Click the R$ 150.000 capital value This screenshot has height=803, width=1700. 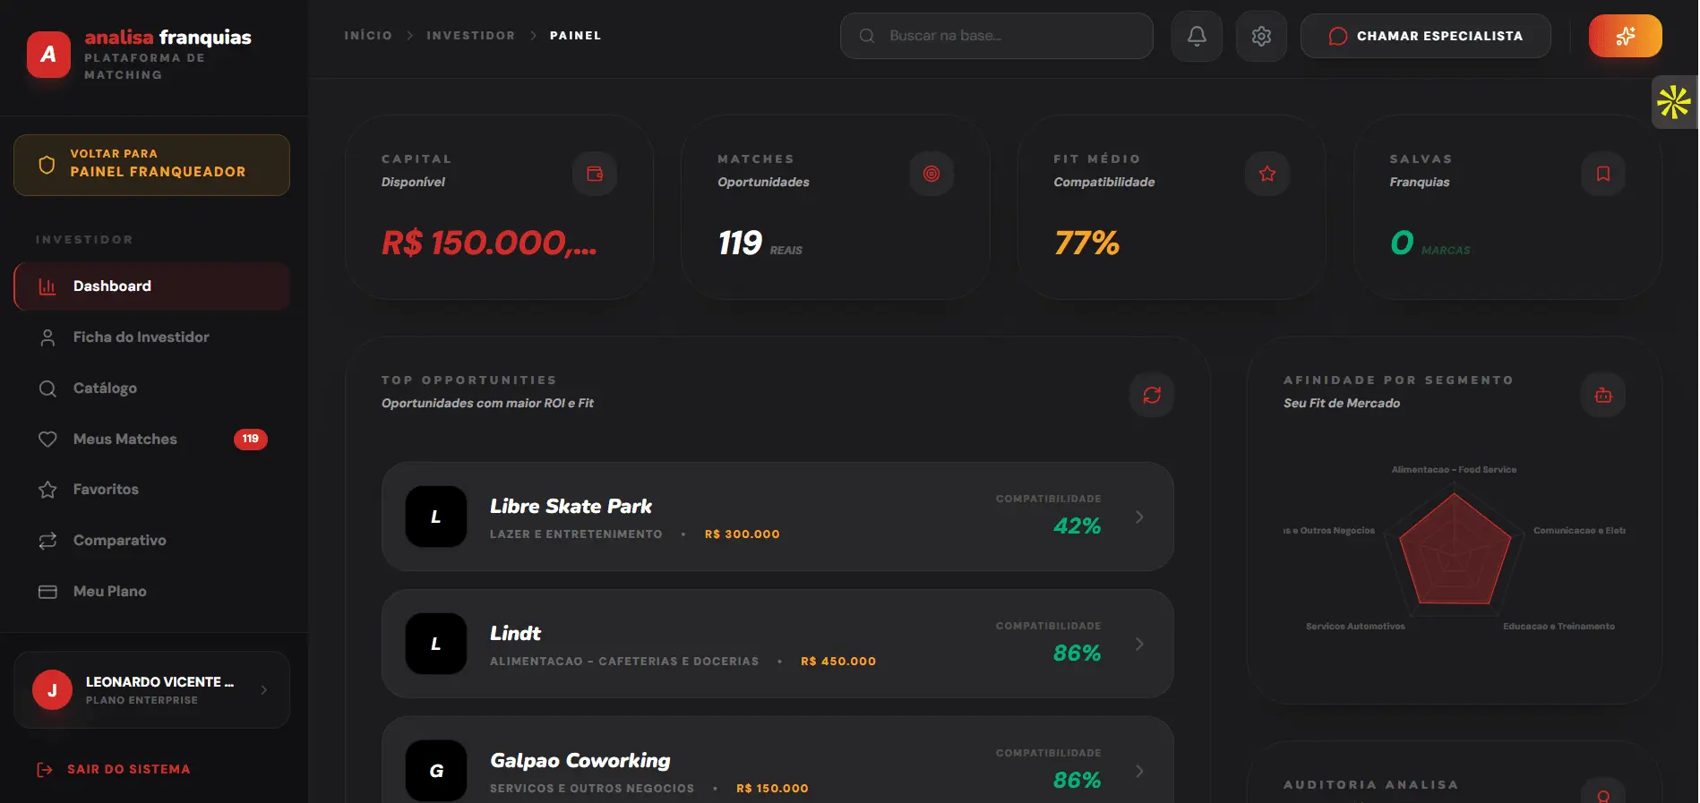tap(489, 243)
